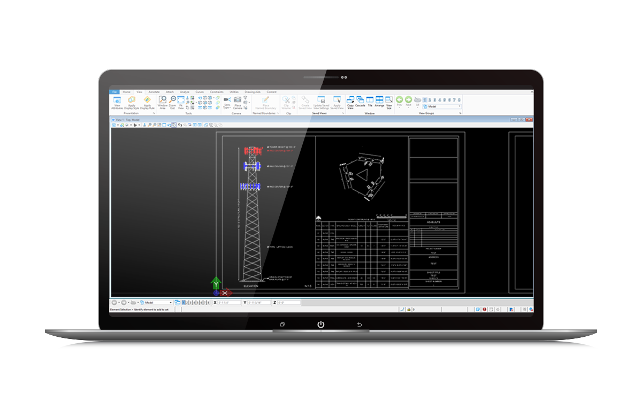Viewport: 642px width, 417px height.
Task: Select the Fit View tool
Action: (181, 103)
